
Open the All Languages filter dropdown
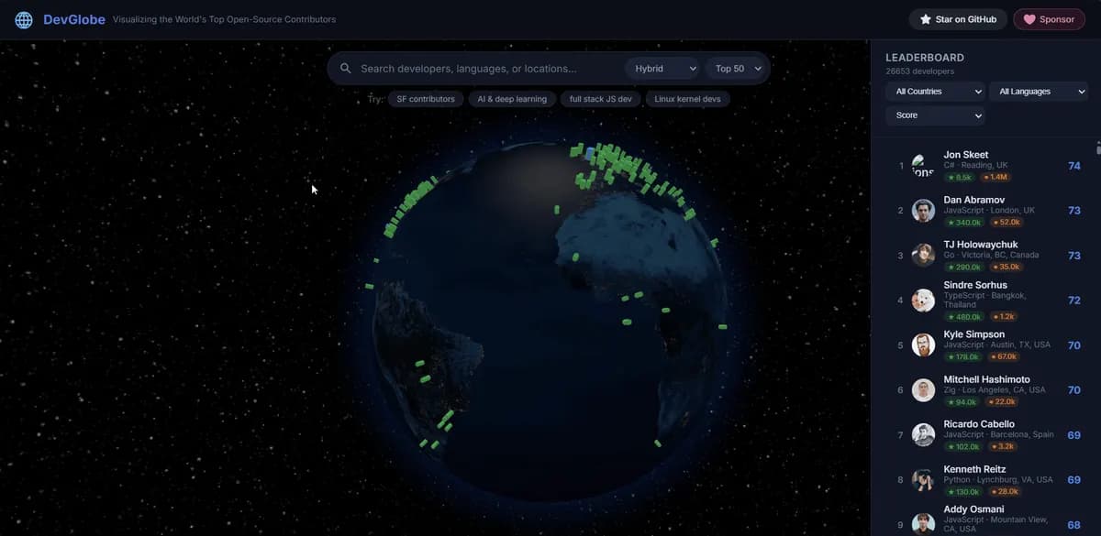(x=1040, y=92)
